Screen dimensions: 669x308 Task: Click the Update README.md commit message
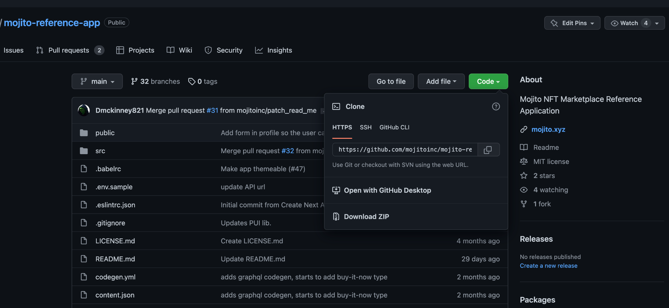point(253,259)
